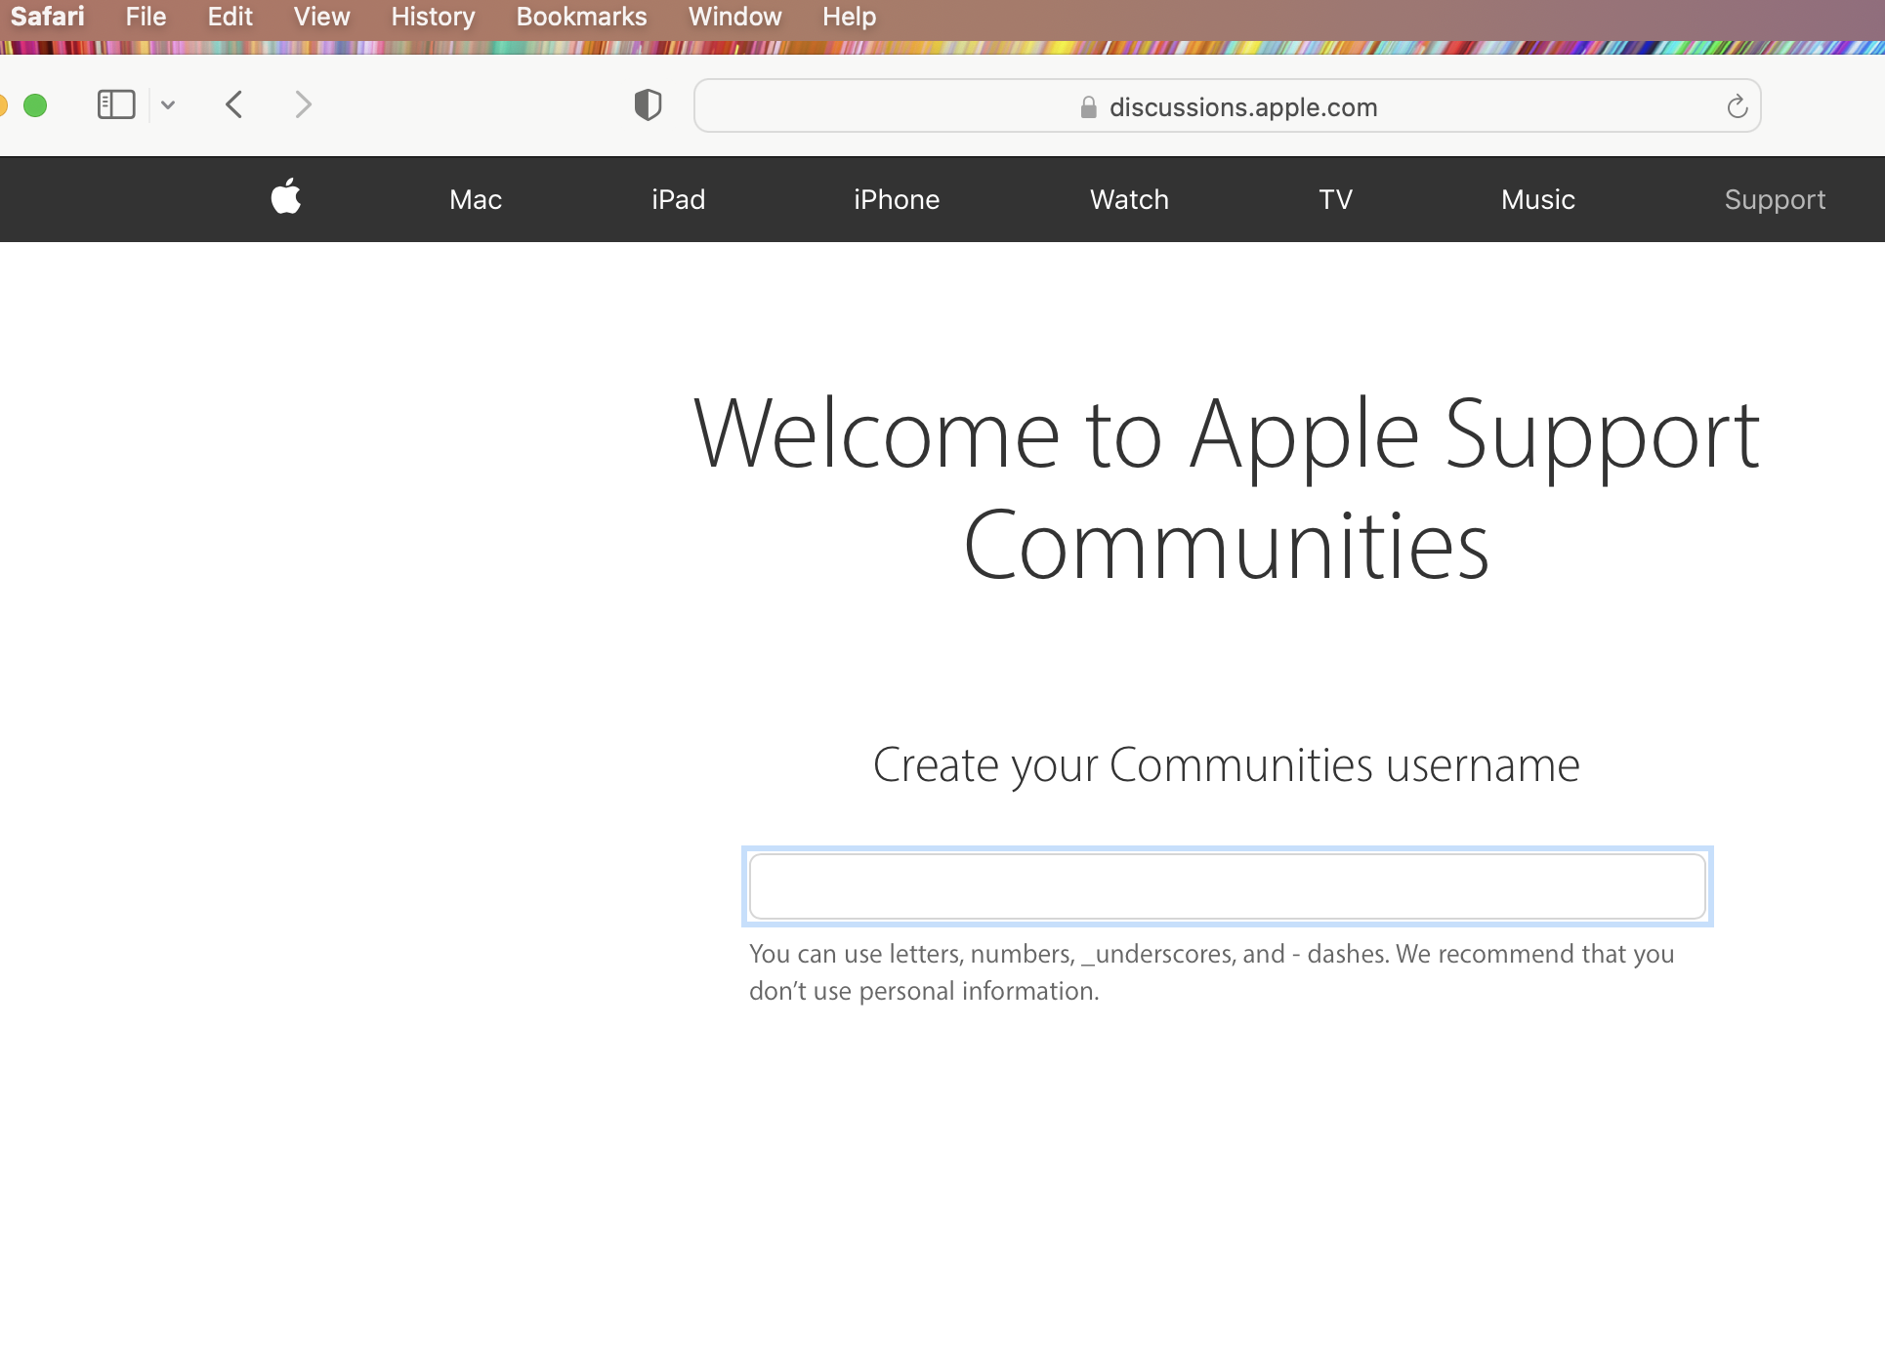1885x1357 pixels.
Task: Go back with the back arrow
Action: (233, 104)
